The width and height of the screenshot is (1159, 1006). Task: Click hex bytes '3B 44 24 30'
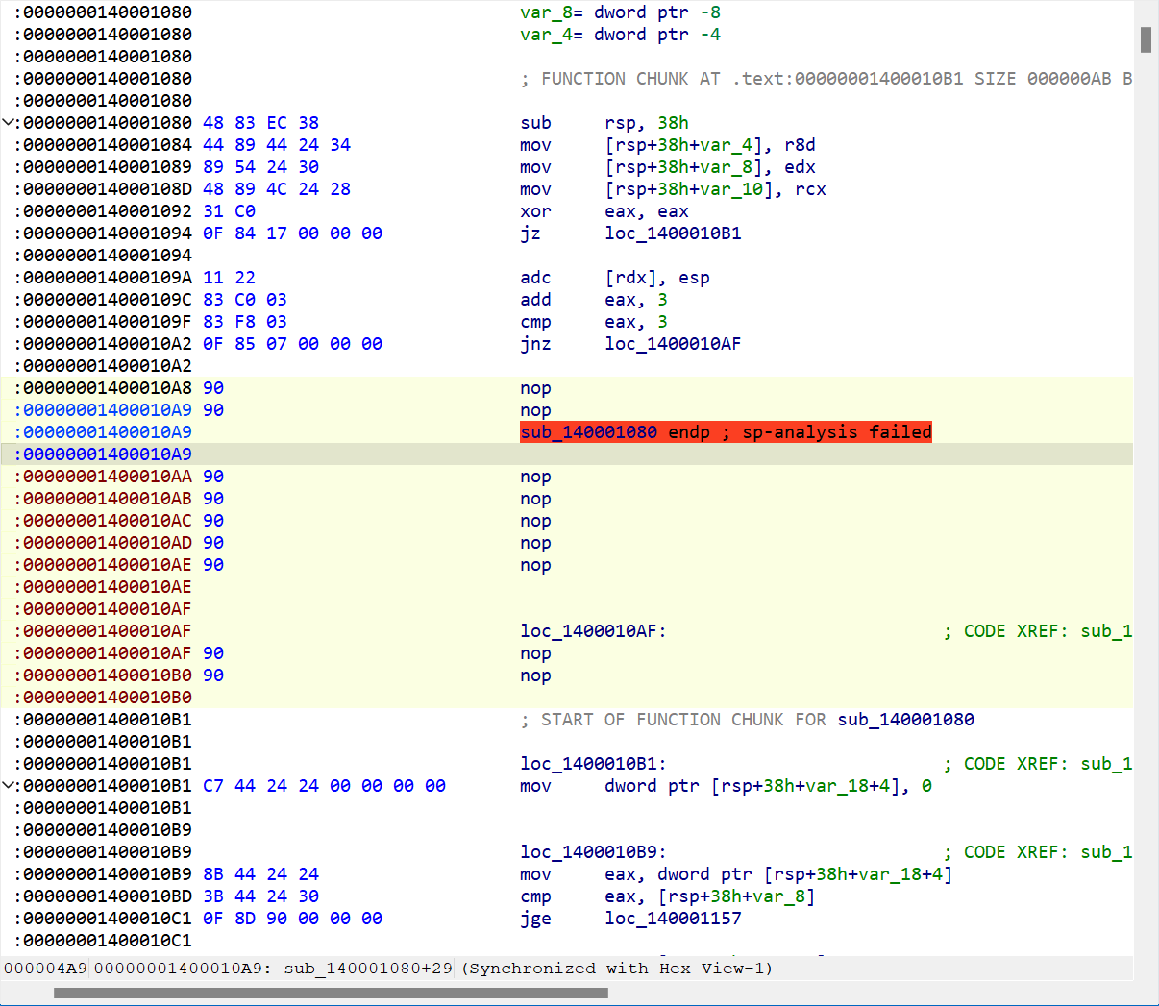click(260, 896)
